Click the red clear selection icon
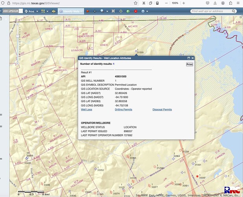Image resolution: width=243 pixels, height=197 pixels. tap(136, 11)
